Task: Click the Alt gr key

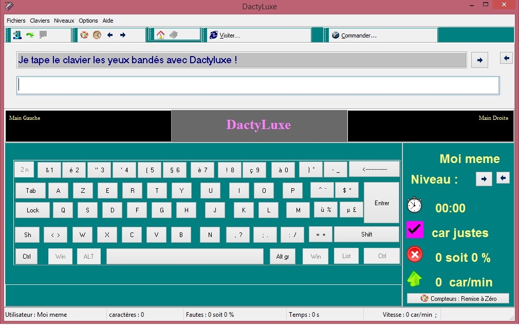Action: tap(282, 257)
